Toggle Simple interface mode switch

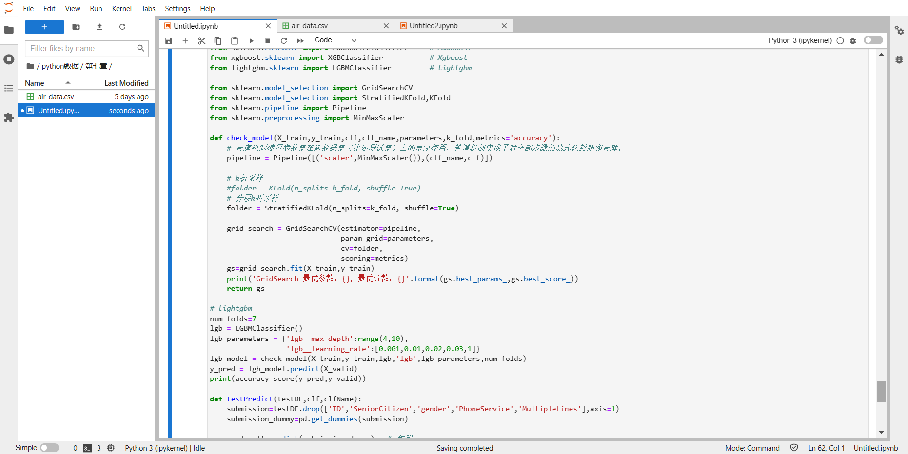pyautogui.click(x=49, y=448)
